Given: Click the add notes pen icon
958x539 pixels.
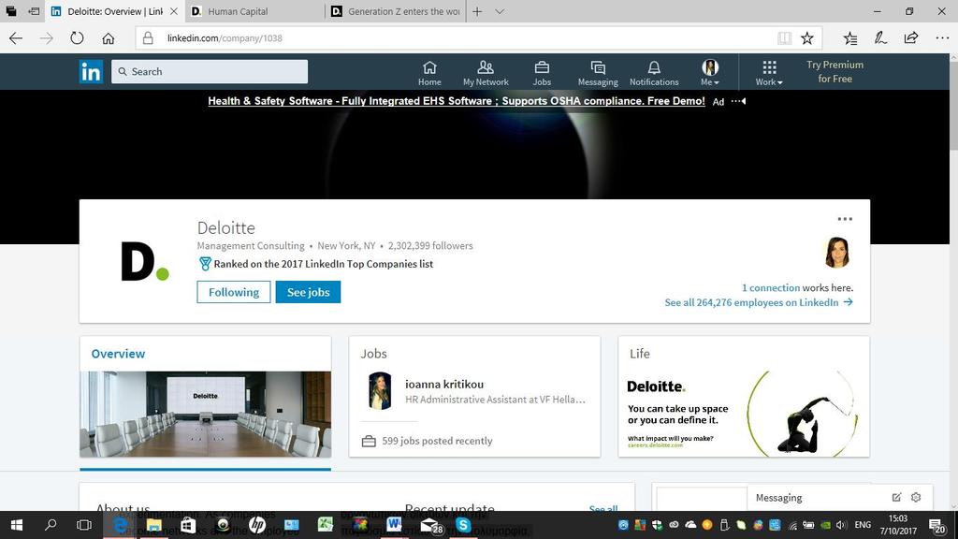Looking at the screenshot, I should point(880,37).
